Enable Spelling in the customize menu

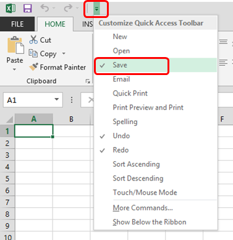pyautogui.click(x=156, y=122)
